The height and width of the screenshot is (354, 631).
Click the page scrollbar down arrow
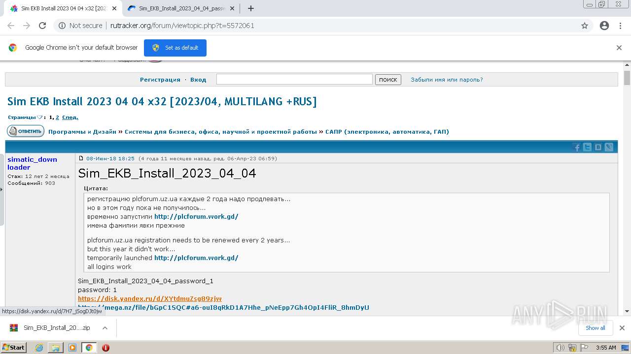(x=627, y=311)
